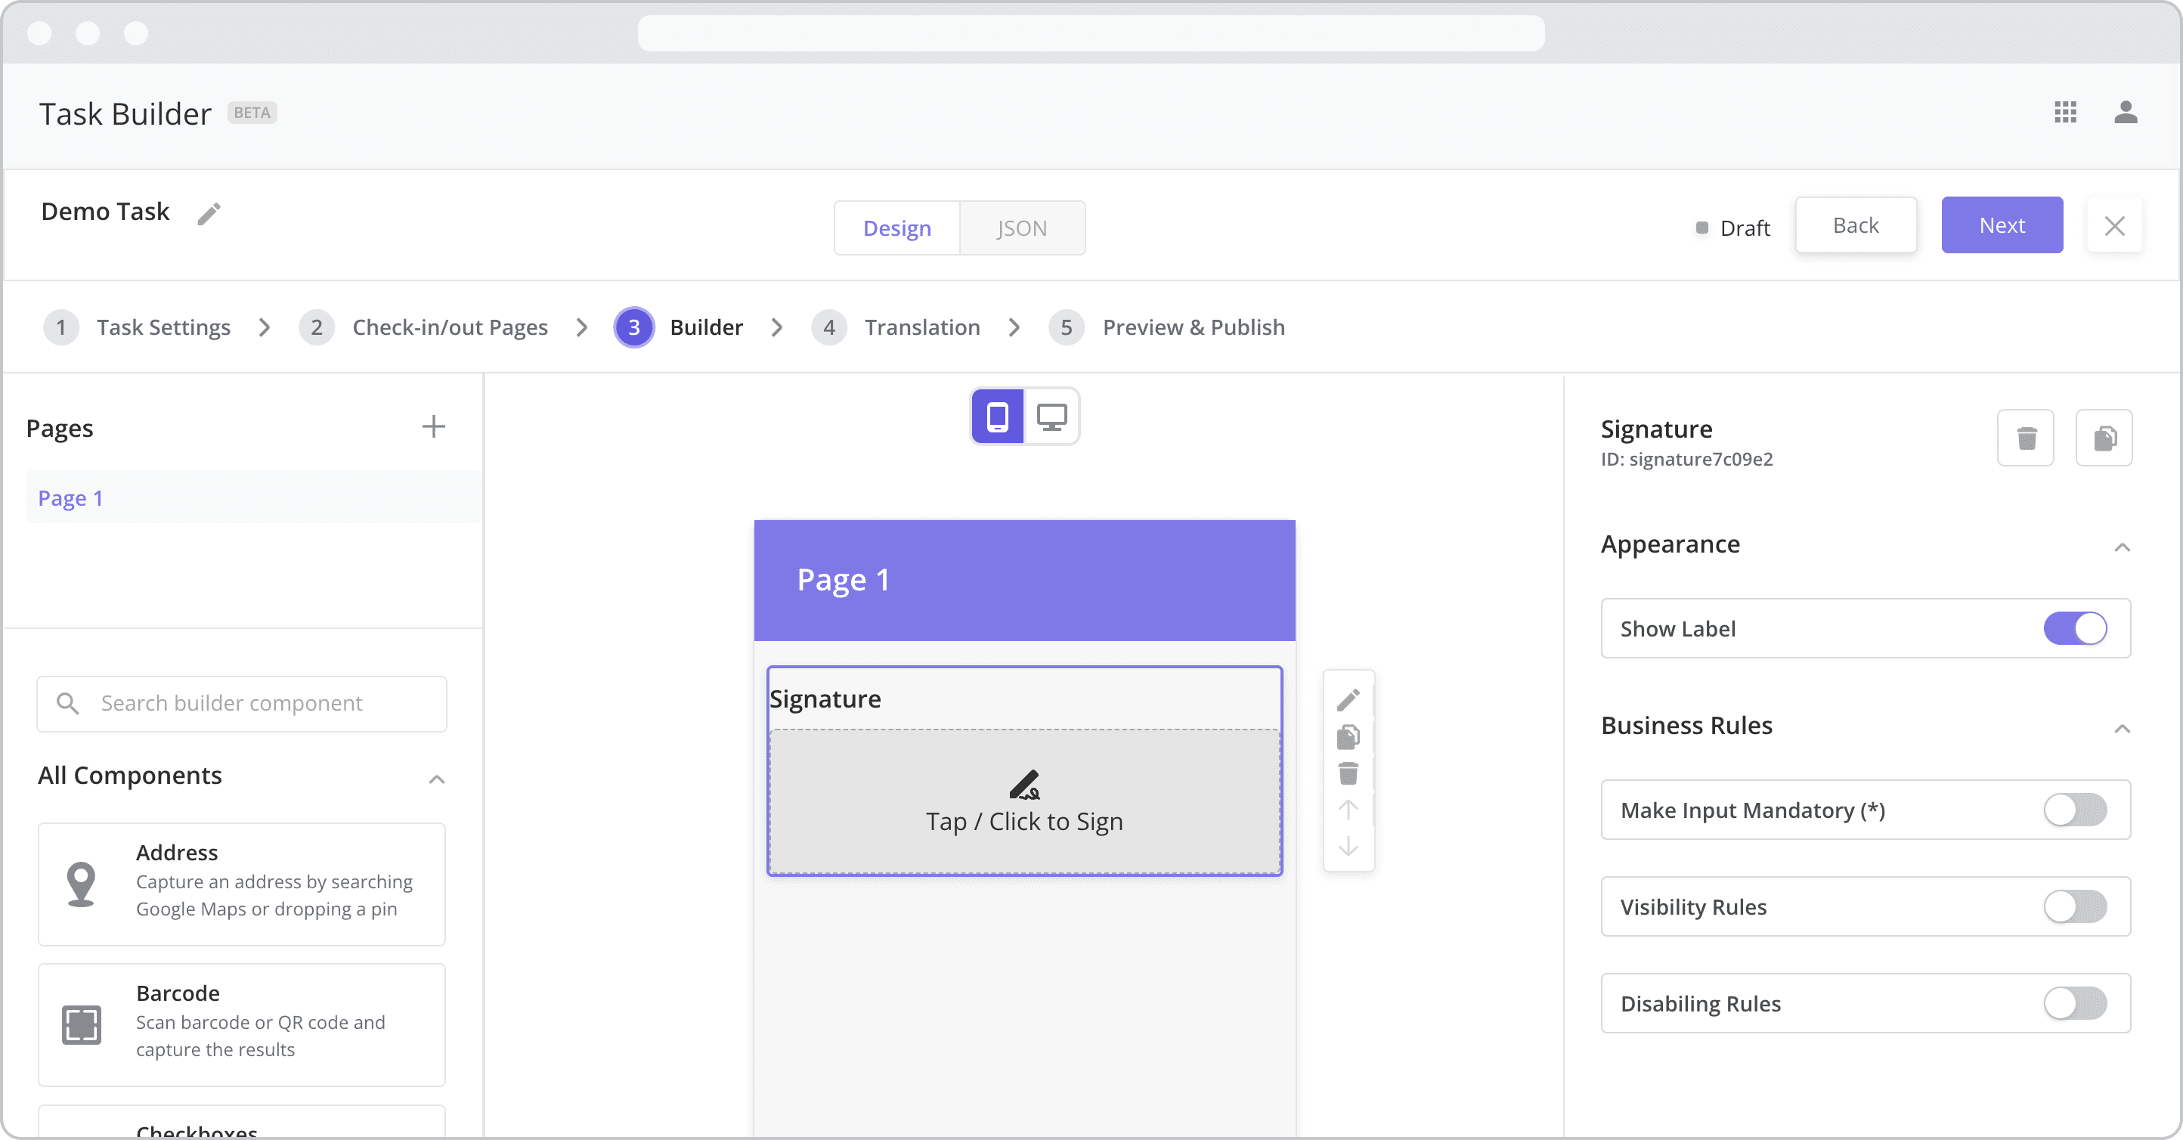
Task: Move Signature component down
Action: [x=1349, y=846]
